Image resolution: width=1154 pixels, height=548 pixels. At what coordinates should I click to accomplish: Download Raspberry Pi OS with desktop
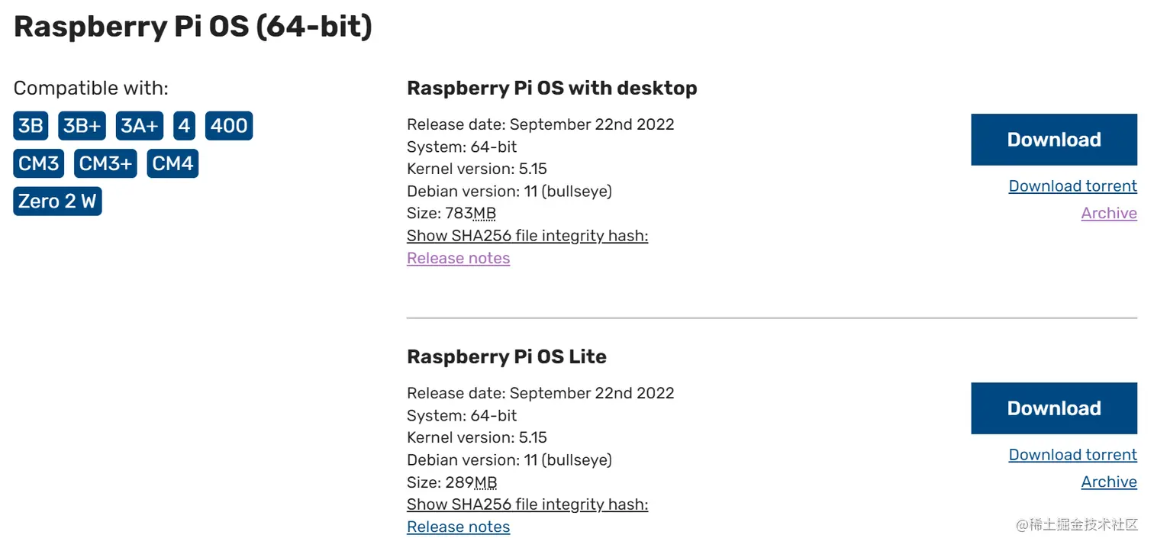tap(1053, 139)
